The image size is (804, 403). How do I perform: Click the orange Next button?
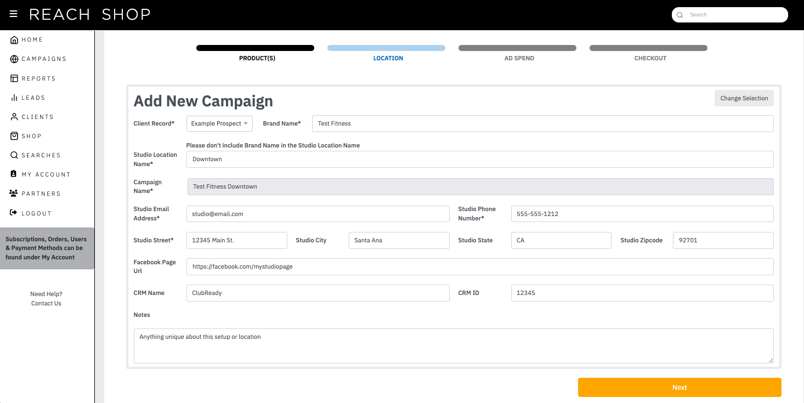(680, 387)
